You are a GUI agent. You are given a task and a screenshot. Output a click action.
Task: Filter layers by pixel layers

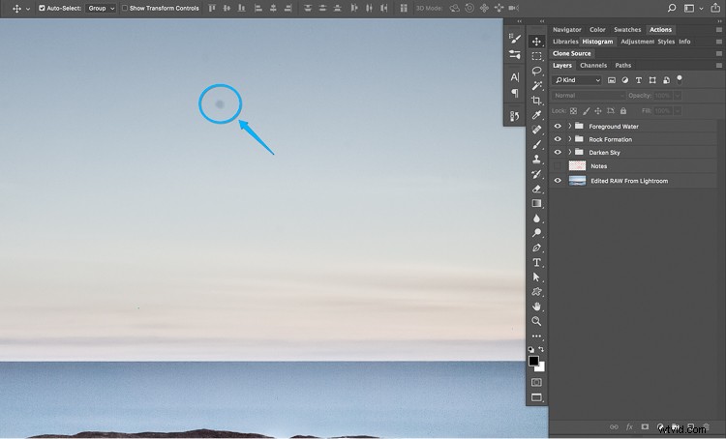(x=612, y=80)
